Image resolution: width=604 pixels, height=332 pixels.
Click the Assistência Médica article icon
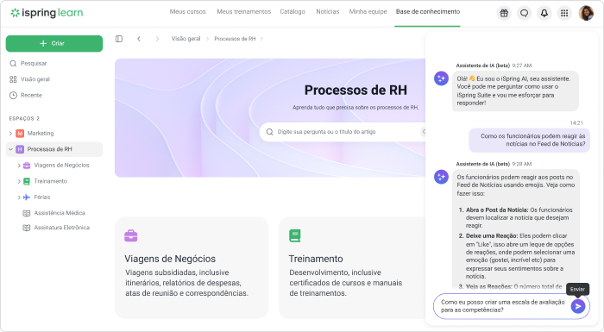pos(27,213)
